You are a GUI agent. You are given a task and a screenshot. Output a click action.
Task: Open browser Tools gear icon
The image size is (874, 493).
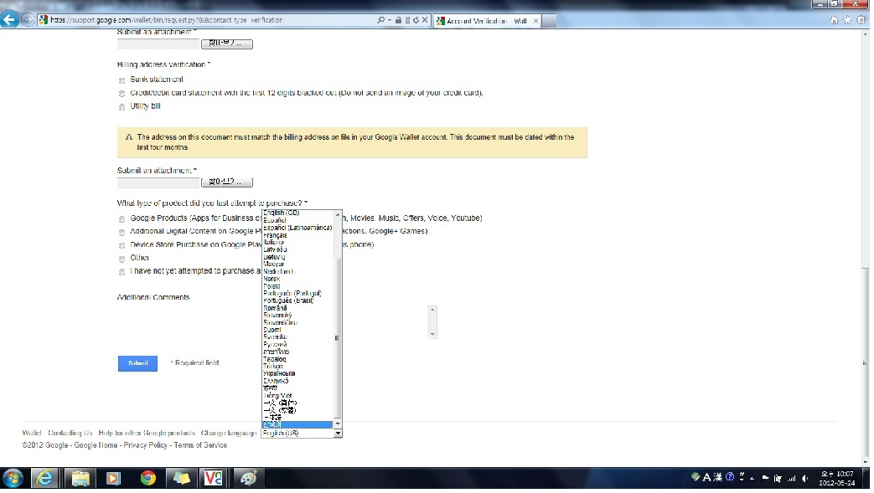point(861,20)
